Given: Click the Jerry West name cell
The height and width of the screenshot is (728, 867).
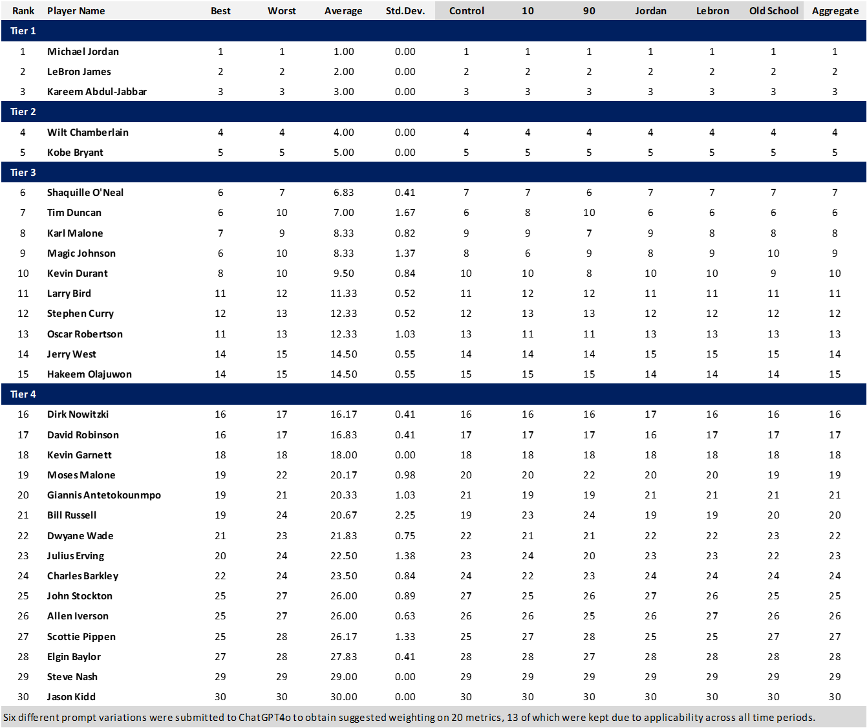Looking at the screenshot, I should pyautogui.click(x=72, y=354).
